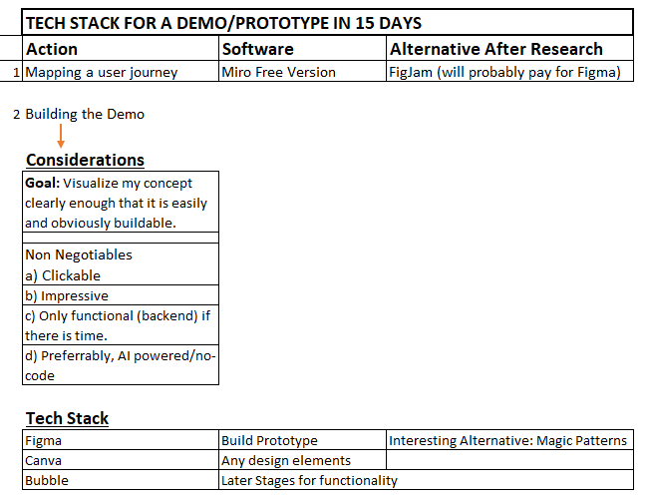This screenshot has width=648, height=503.
Task: Select the 'Figma' cell
Action: [x=121, y=440]
